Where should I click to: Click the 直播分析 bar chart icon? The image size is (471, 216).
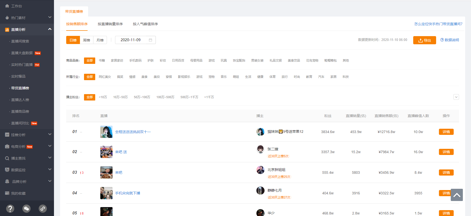click(x=7, y=30)
